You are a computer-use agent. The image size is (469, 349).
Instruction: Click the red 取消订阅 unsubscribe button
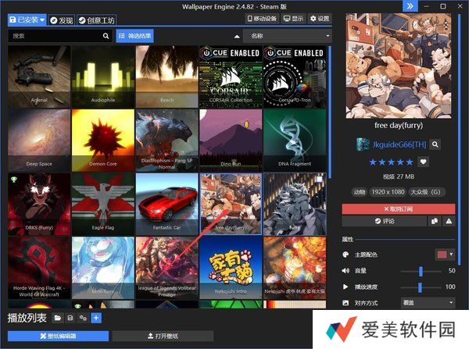[399, 209]
